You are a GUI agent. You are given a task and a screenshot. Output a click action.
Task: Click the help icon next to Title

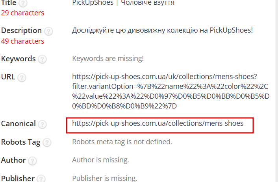tap(24, 4)
